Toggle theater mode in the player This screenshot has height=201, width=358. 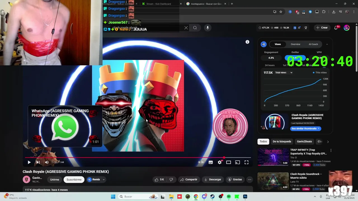pyautogui.click(x=229, y=162)
